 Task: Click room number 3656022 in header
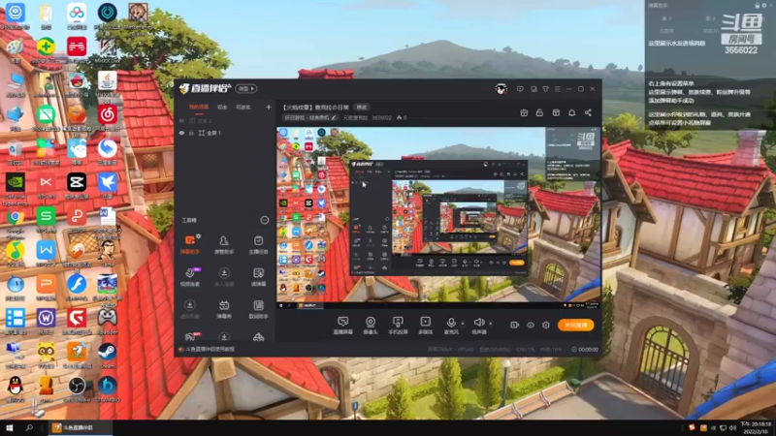click(x=381, y=117)
